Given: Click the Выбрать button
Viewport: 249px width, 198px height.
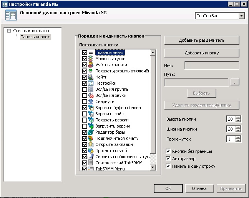Looking at the screenshot, I should click(x=202, y=93).
